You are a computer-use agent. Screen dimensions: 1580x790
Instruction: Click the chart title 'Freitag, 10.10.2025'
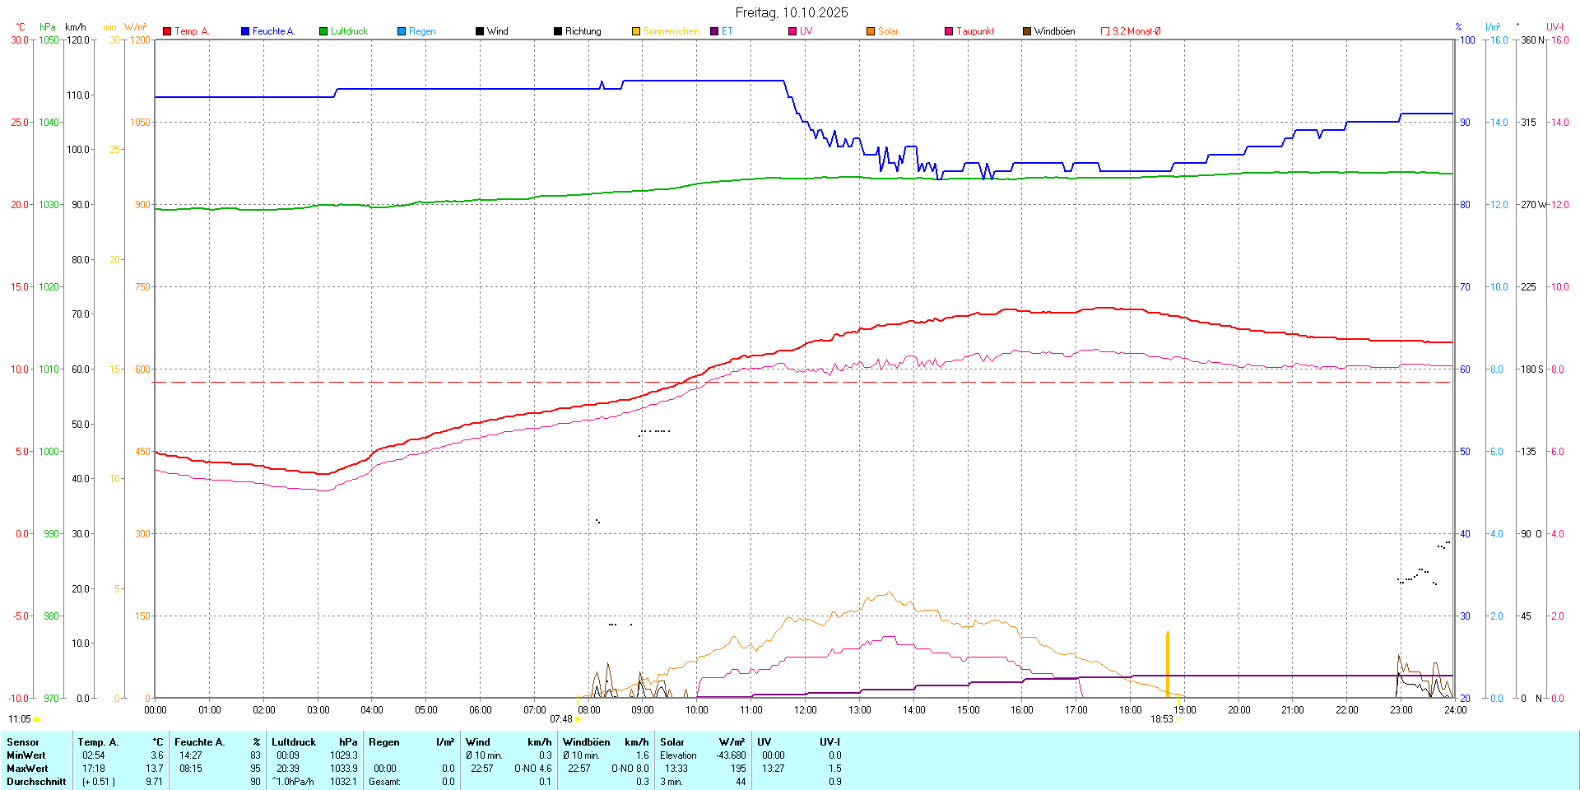click(792, 12)
